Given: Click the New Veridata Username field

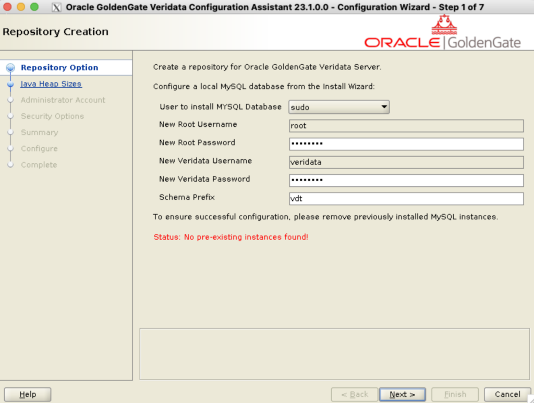Looking at the screenshot, I should pyautogui.click(x=406, y=162).
